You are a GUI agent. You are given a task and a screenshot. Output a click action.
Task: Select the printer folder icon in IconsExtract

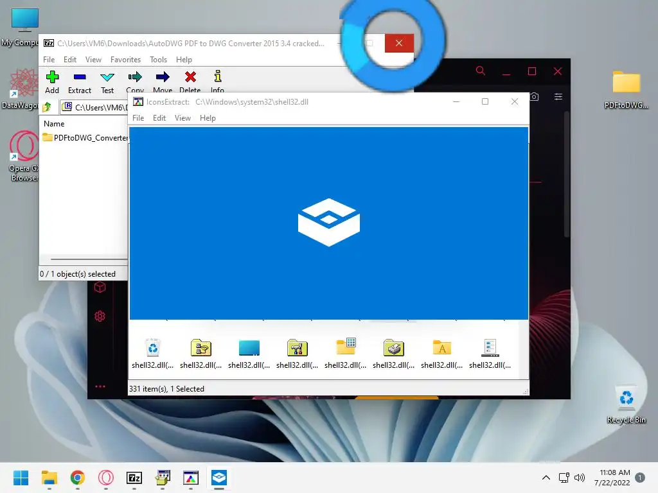point(394,354)
